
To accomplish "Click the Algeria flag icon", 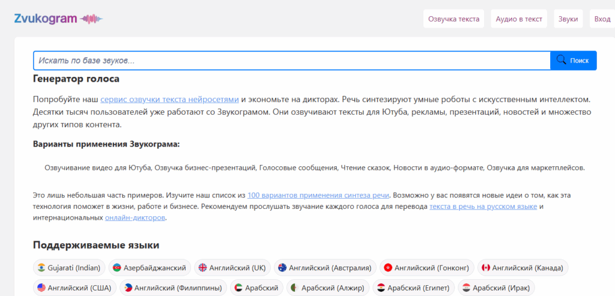I will [295, 288].
